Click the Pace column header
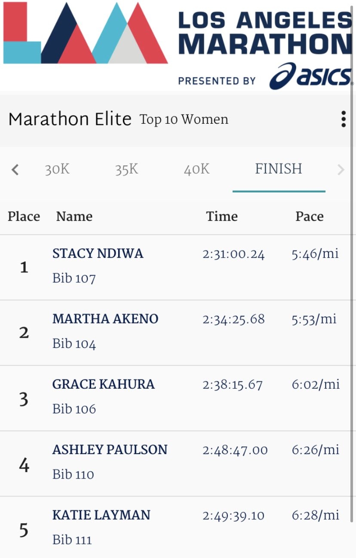This screenshot has height=558, width=356. point(310,216)
